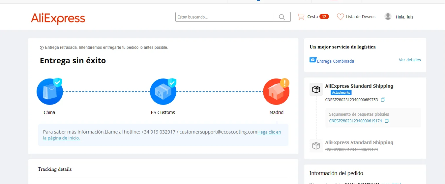Image resolution: width=445 pixels, height=184 pixels.
Task: Open the 'Hola, luis' account menu
Action: pos(404,17)
